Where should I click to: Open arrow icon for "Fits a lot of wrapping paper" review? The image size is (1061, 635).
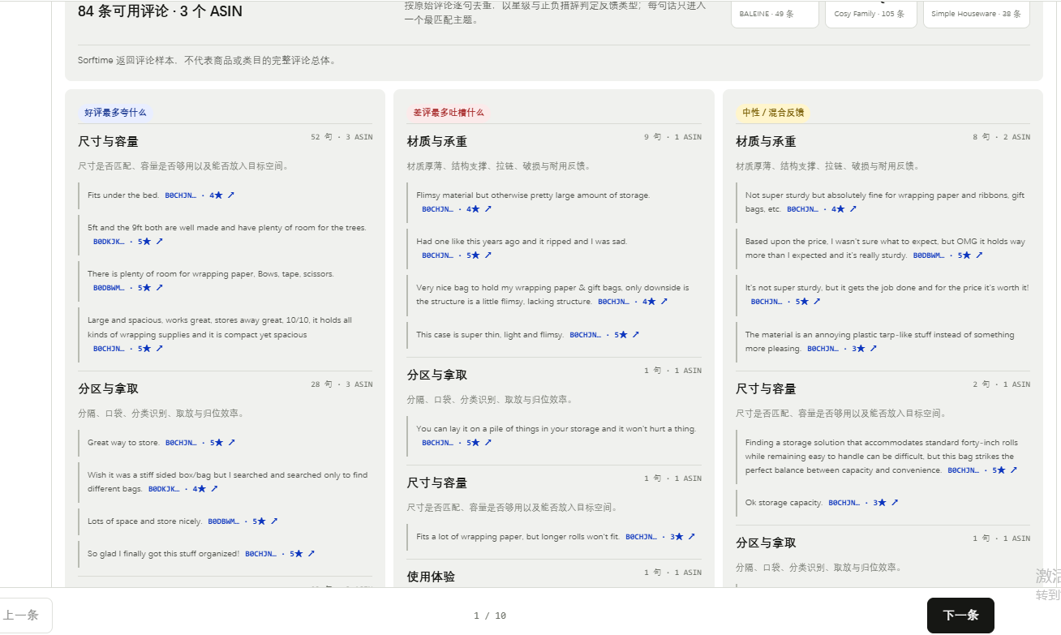[x=691, y=537]
